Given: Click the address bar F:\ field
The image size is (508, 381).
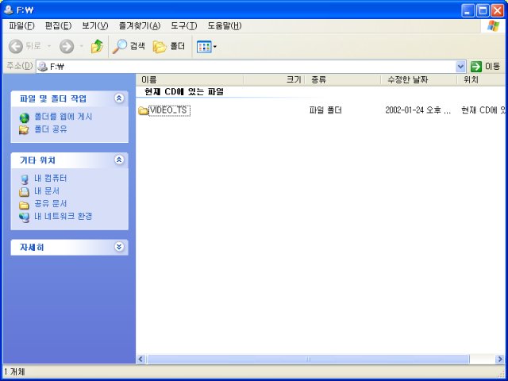Looking at the screenshot, I should 246,67.
